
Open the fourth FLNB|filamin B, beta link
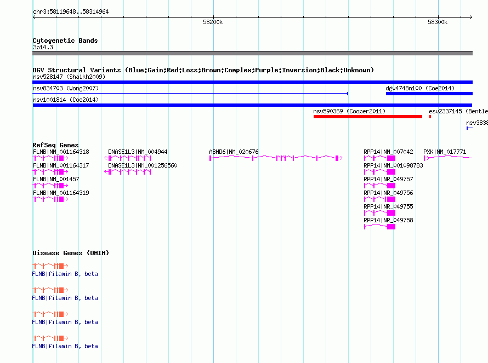(65, 346)
